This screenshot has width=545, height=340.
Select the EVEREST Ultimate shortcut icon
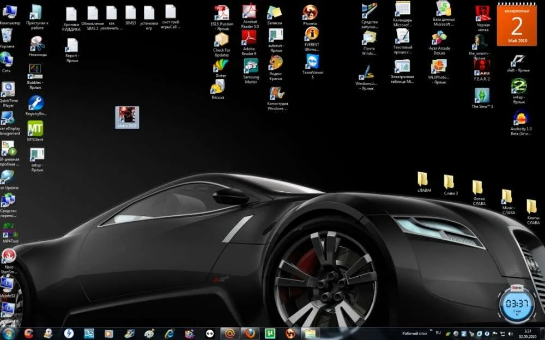click(312, 35)
